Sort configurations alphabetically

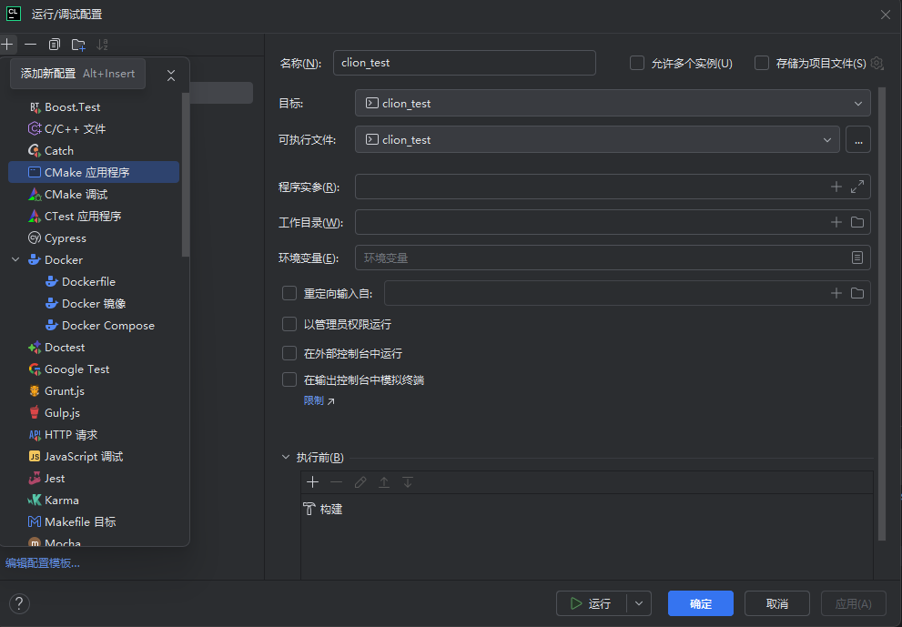click(102, 45)
